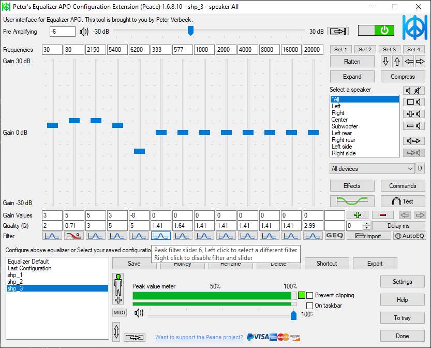Viewport: 431px width, 348px height.
Task: Click the Flatten button
Action: pos(352,62)
